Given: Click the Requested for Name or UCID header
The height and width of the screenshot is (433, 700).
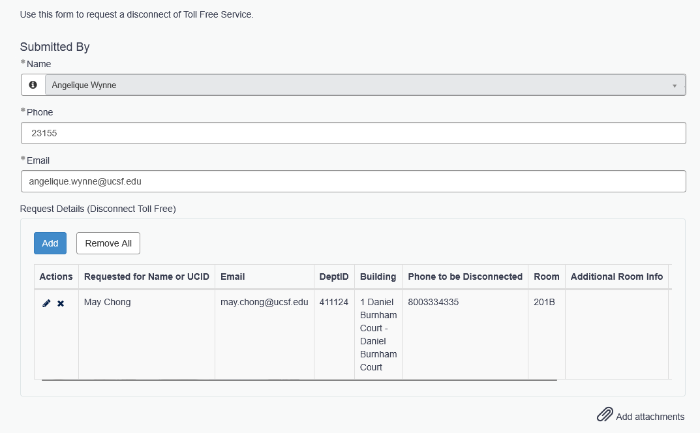Looking at the screenshot, I should 147,276.
